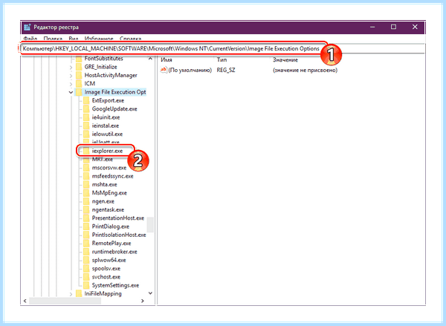This screenshot has width=446, height=326.
Task: Click the tree's horizontal scrollbar thumb
Action: pos(65,301)
